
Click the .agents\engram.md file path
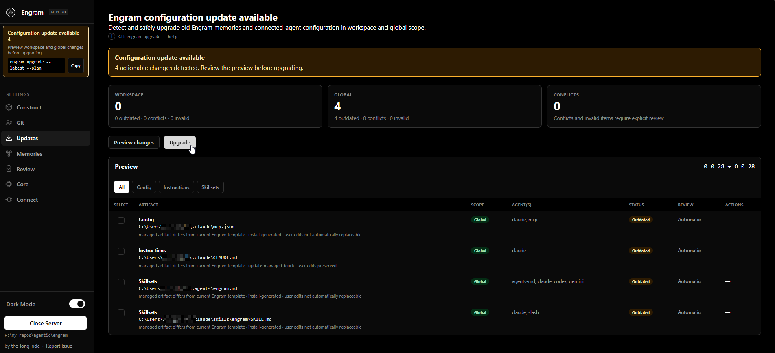188,288
